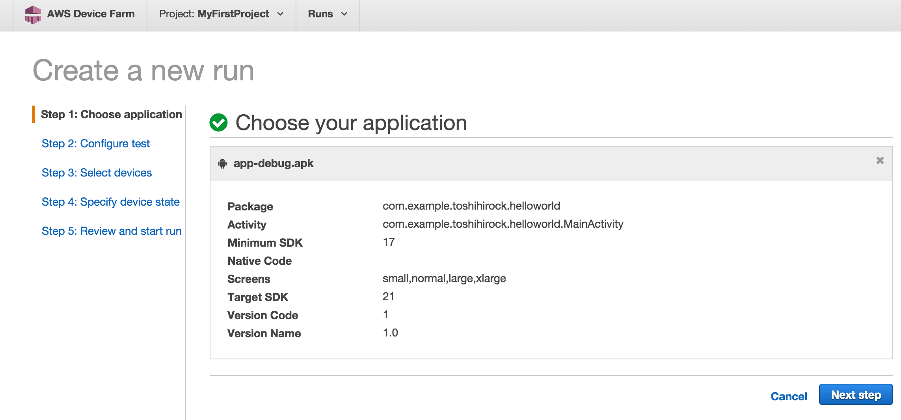
Task: Click the AWS Device Farm logo icon
Action: [33, 15]
